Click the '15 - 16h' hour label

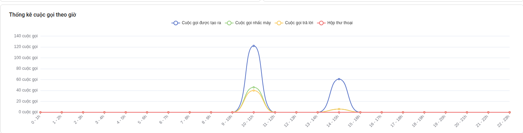click(x=355, y=121)
